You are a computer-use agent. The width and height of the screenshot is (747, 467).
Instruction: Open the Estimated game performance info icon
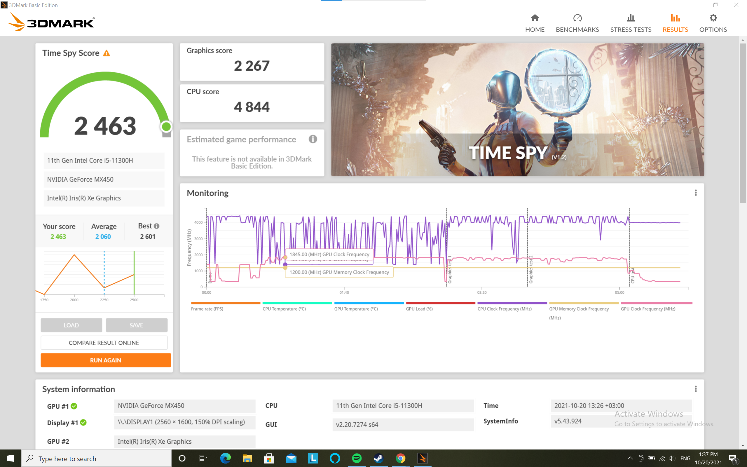(313, 139)
